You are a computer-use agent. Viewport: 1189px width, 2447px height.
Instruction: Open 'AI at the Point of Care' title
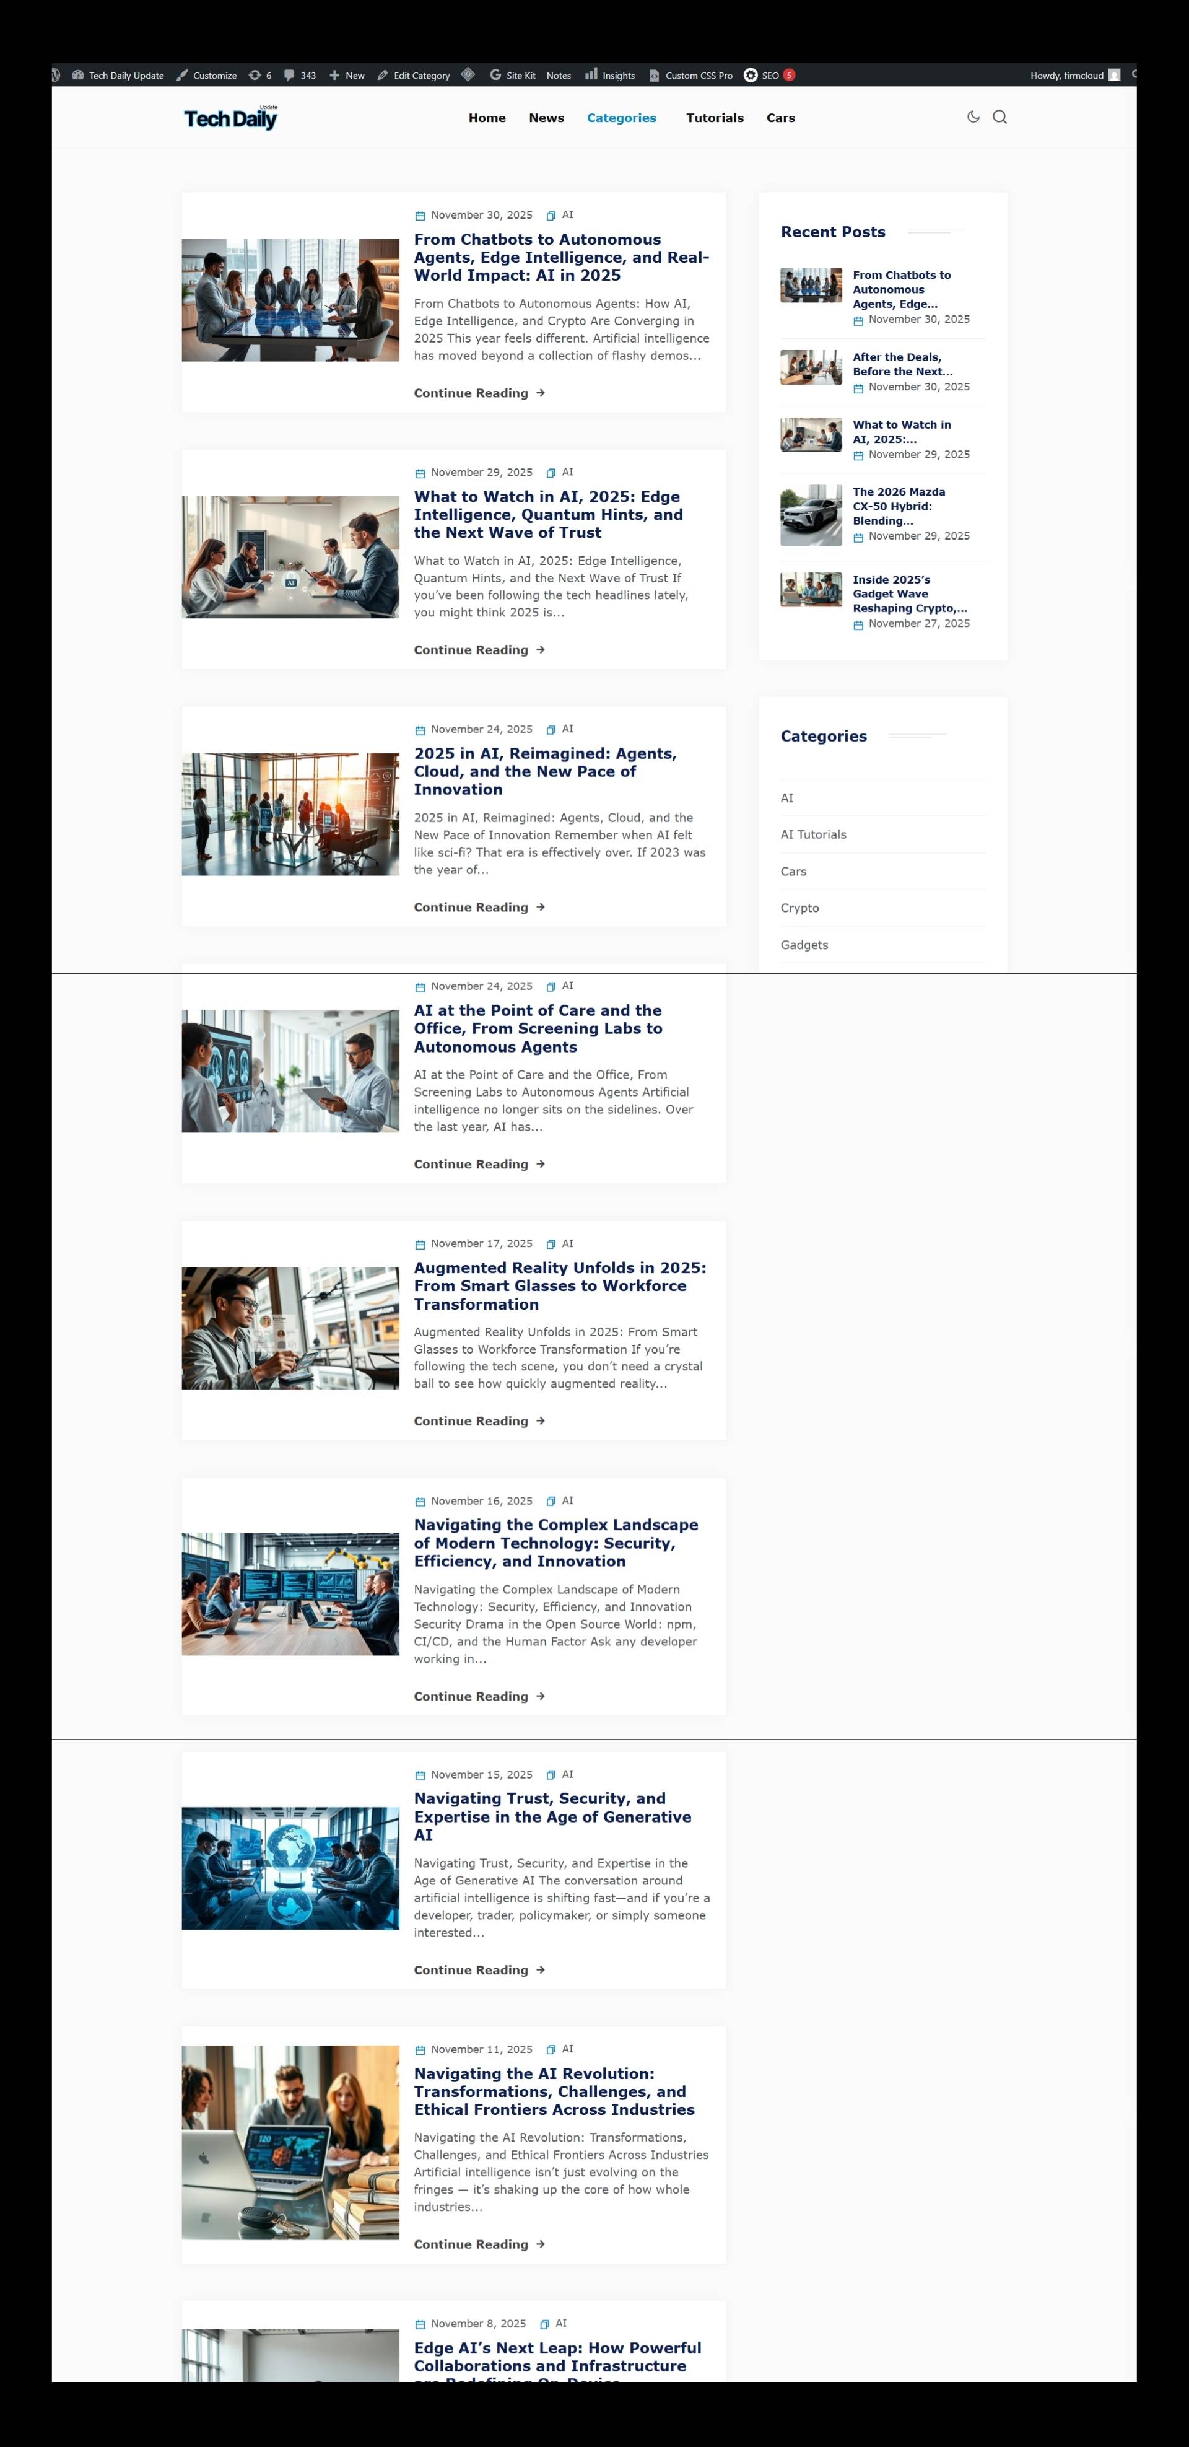(x=539, y=1029)
